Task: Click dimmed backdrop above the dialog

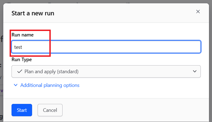Action: pyautogui.click(x=106, y=1)
